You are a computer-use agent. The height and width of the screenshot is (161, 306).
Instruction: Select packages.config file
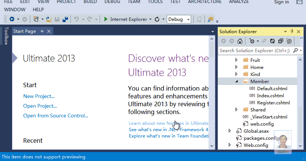click(x=261, y=138)
